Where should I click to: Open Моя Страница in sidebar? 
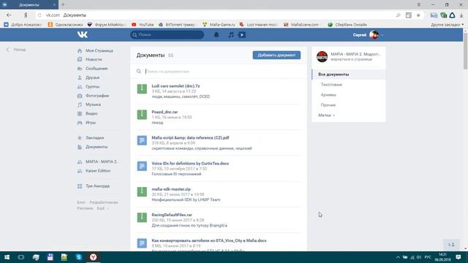pos(99,50)
